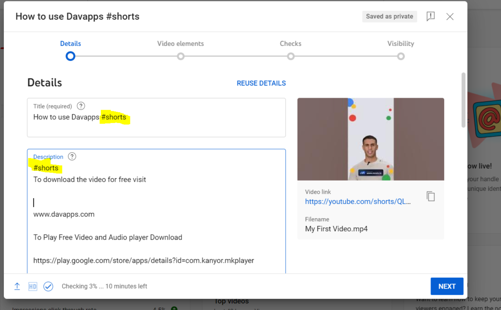Click the '#shorts' line in Description
The width and height of the screenshot is (501, 310).
(x=46, y=168)
